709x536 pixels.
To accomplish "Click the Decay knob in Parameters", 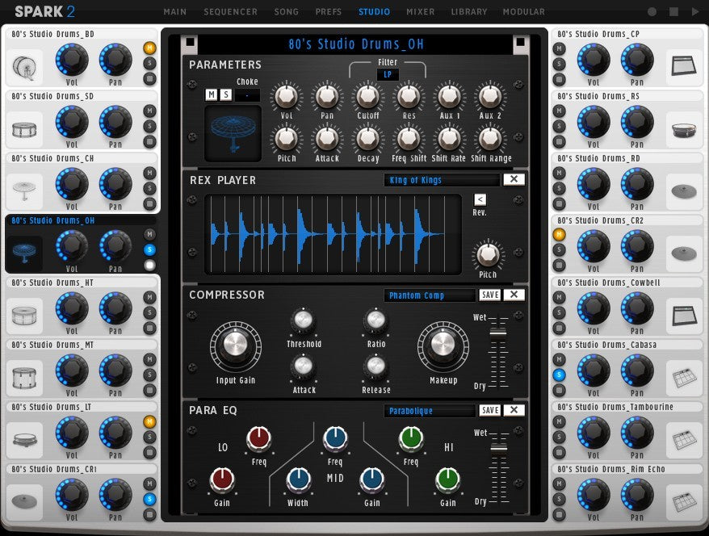I will coord(368,139).
